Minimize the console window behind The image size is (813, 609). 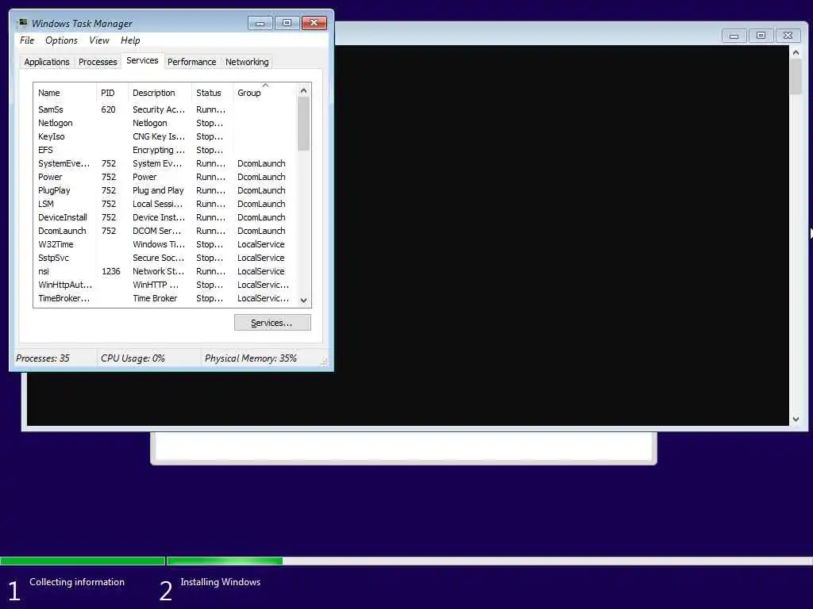pos(734,36)
